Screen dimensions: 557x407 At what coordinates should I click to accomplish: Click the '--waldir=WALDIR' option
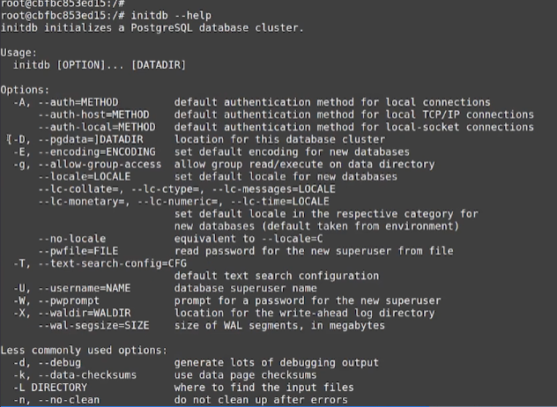[x=85, y=313]
